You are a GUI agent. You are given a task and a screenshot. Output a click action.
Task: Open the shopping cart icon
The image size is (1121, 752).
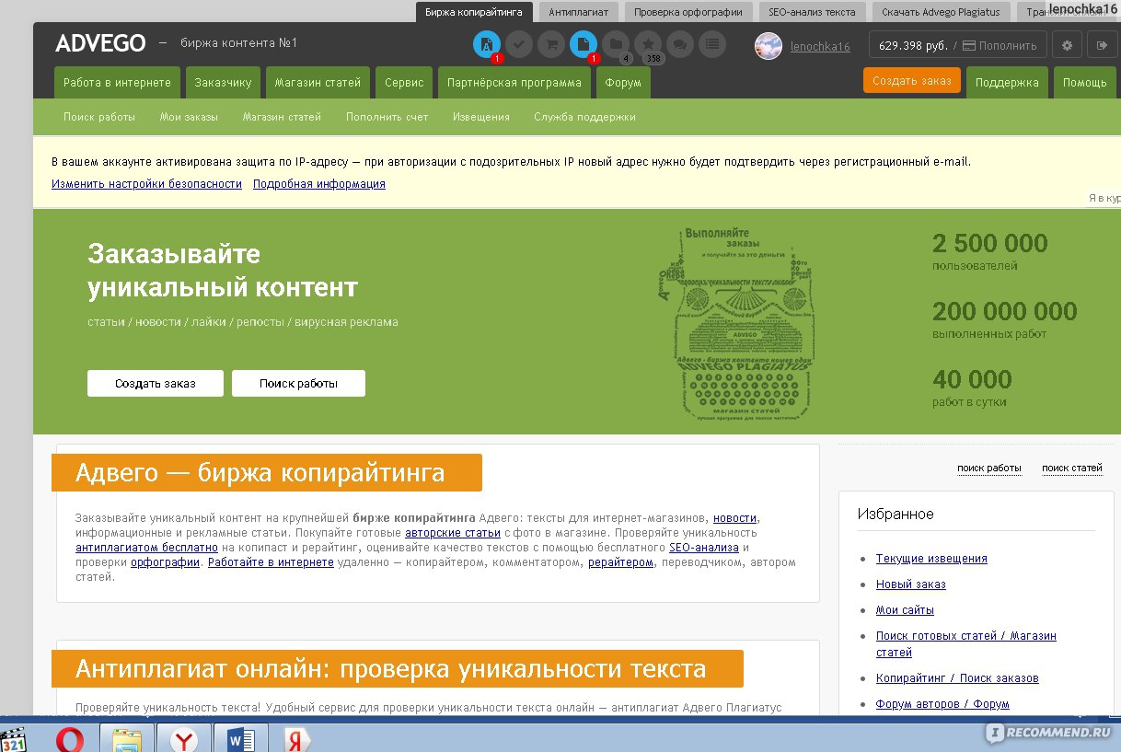(x=551, y=43)
